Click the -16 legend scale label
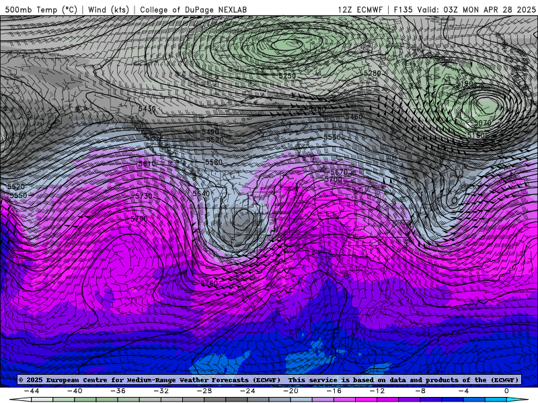Screen dimensions: 538x403 pyautogui.click(x=334, y=391)
